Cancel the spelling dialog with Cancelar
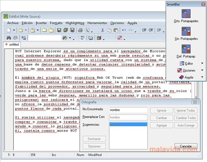The image size is (207, 162). pyautogui.click(x=186, y=146)
